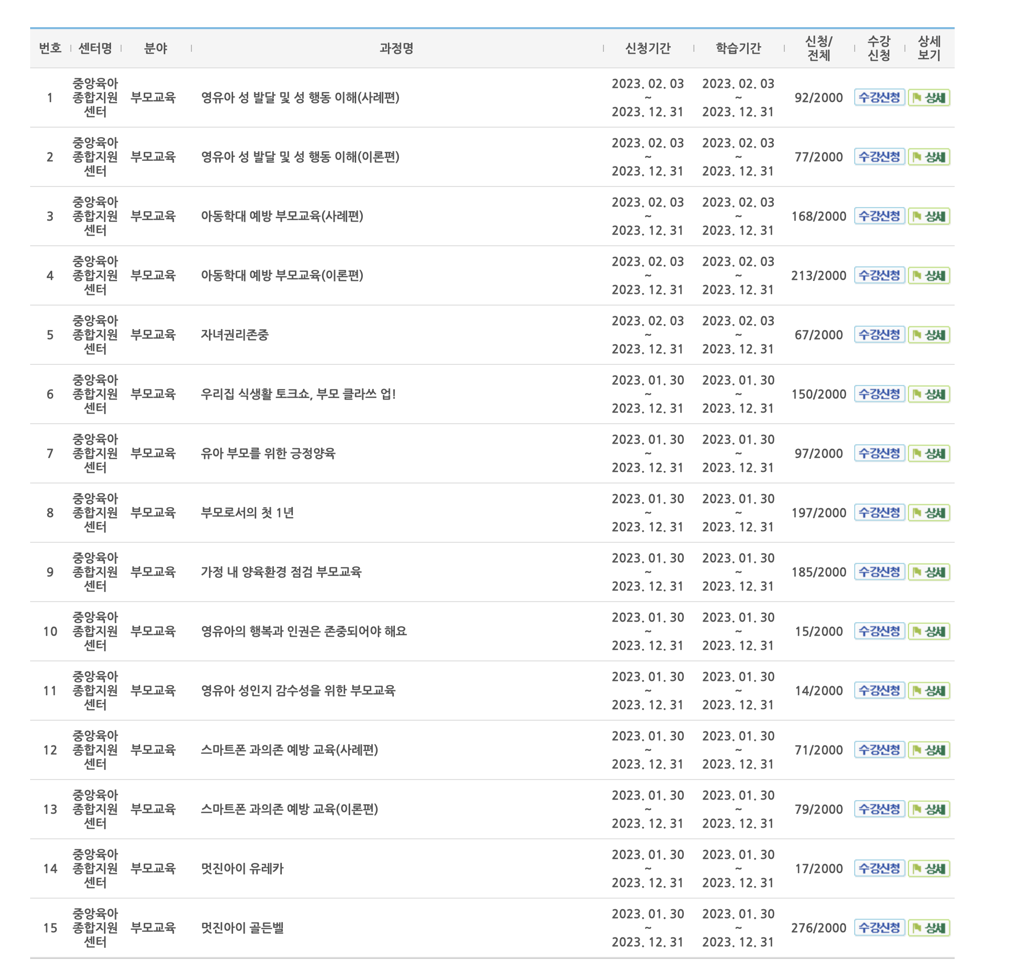Click 상세 button for 스마트폰 과의존 예방 교육(사례편)
1025x968 pixels.
tap(929, 750)
